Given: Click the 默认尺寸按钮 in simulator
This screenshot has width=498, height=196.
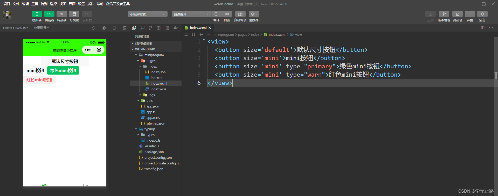Looking at the screenshot, I should click(65, 61).
